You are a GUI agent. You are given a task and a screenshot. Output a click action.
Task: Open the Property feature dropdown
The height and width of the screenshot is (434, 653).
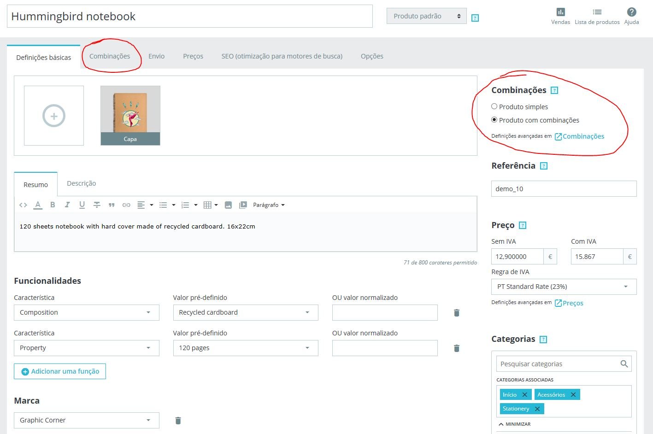[87, 348]
